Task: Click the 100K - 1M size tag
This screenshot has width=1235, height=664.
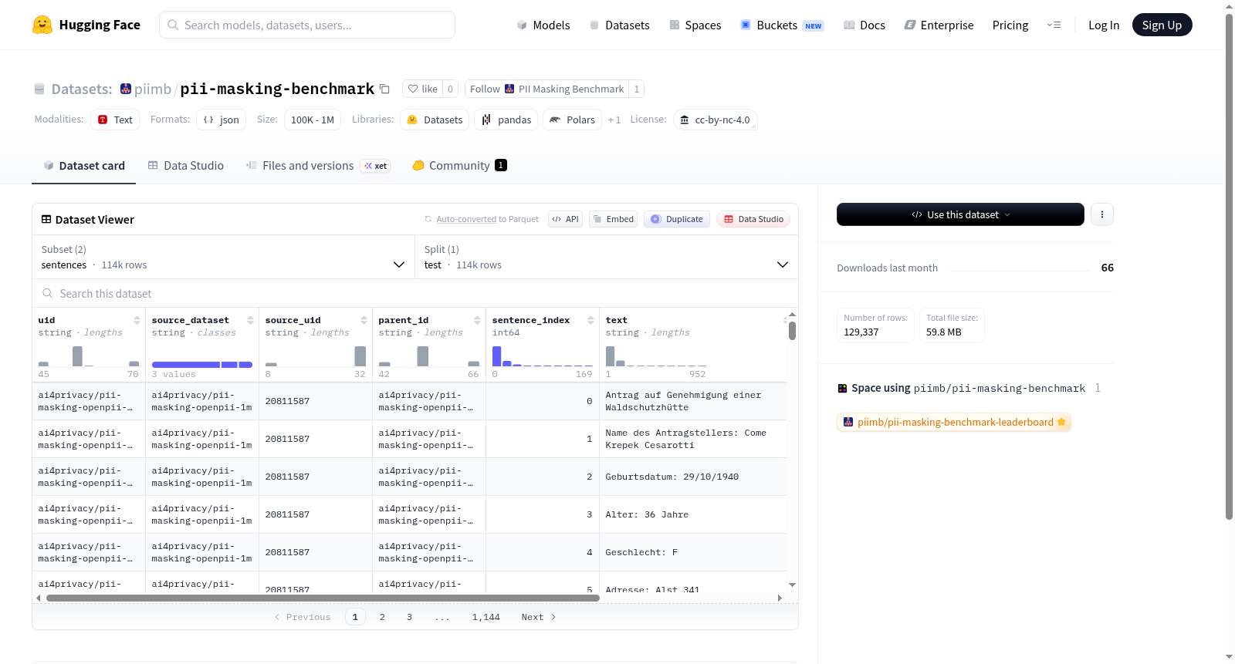Action: coord(313,120)
